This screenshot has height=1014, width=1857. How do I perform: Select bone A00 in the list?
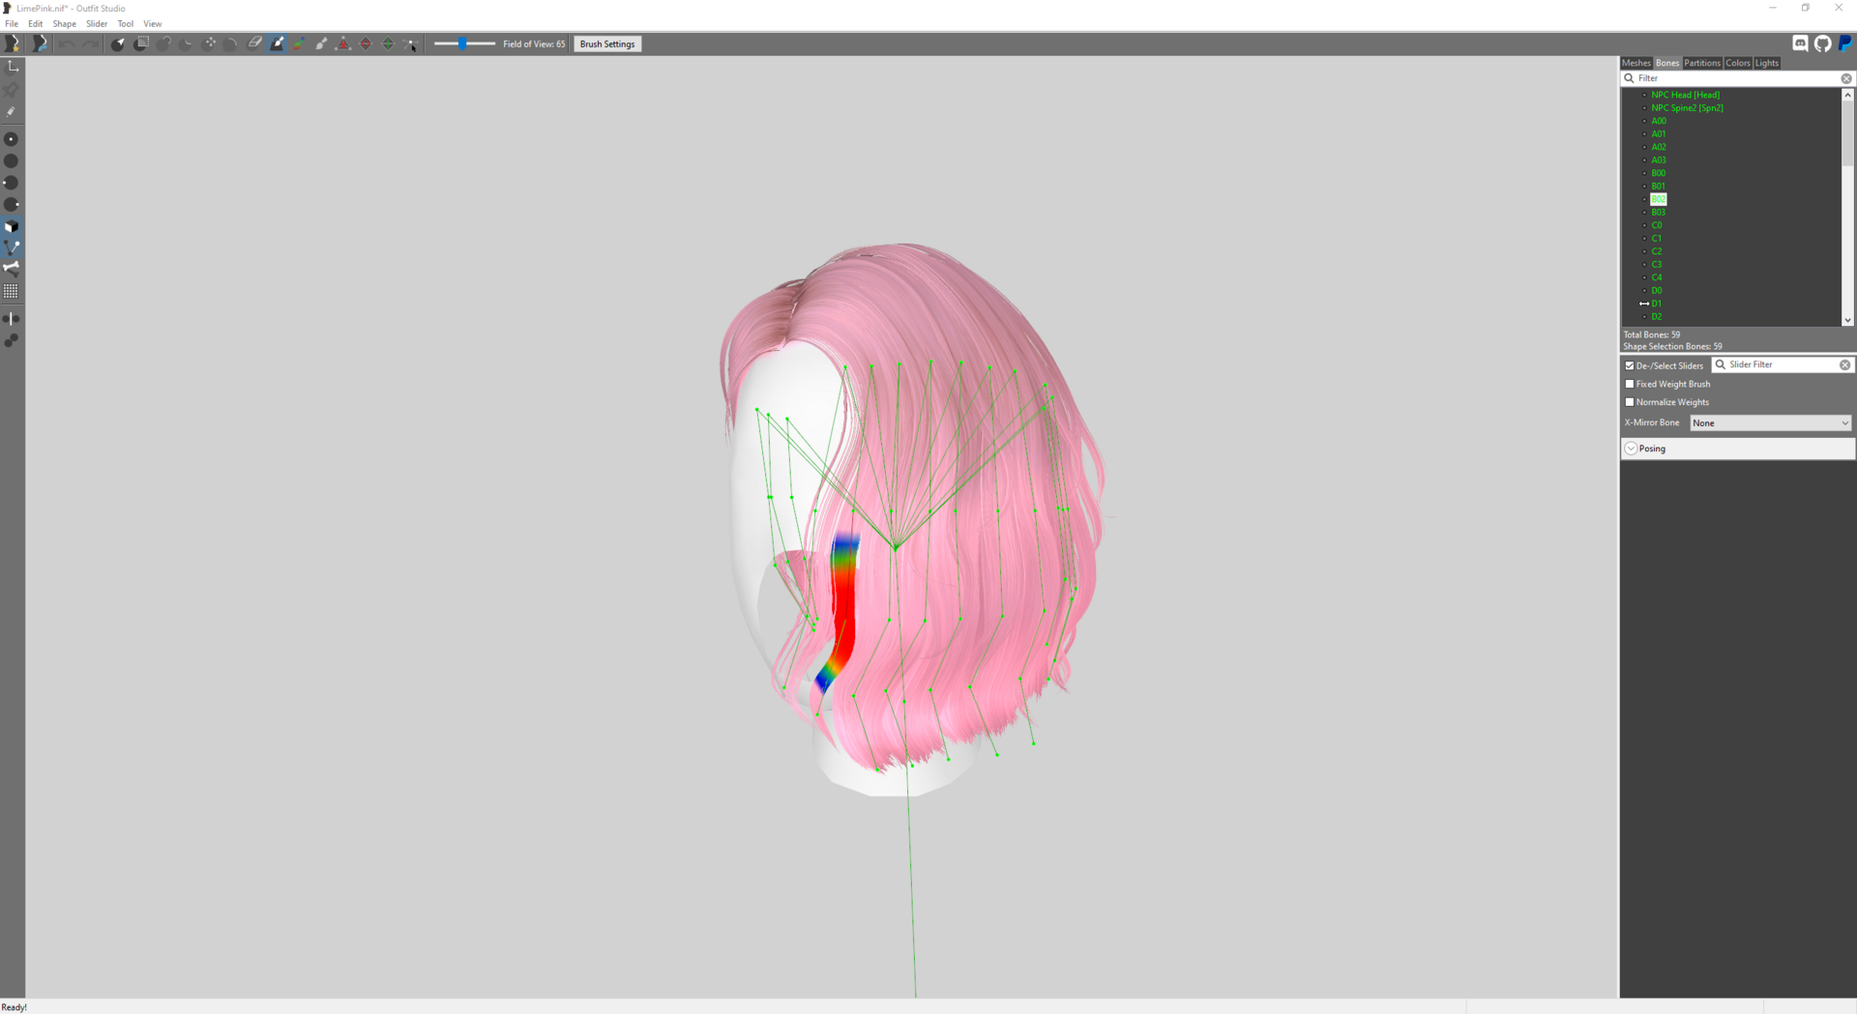[1659, 121]
